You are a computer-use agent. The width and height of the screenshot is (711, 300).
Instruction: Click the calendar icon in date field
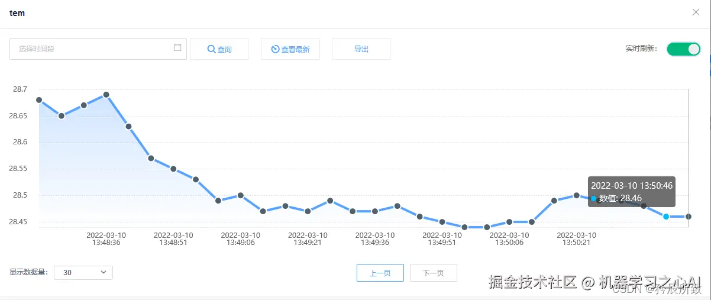pos(177,48)
